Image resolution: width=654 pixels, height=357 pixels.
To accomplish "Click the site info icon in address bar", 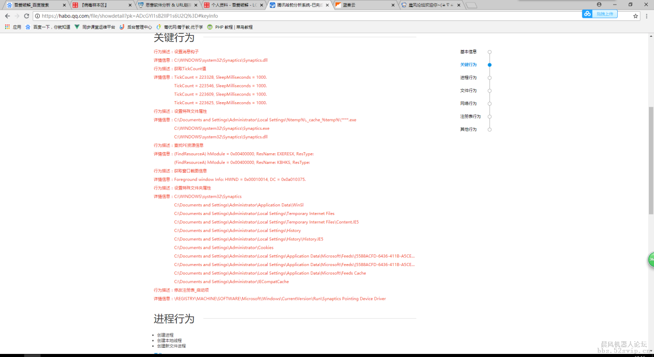I will [x=38, y=16].
